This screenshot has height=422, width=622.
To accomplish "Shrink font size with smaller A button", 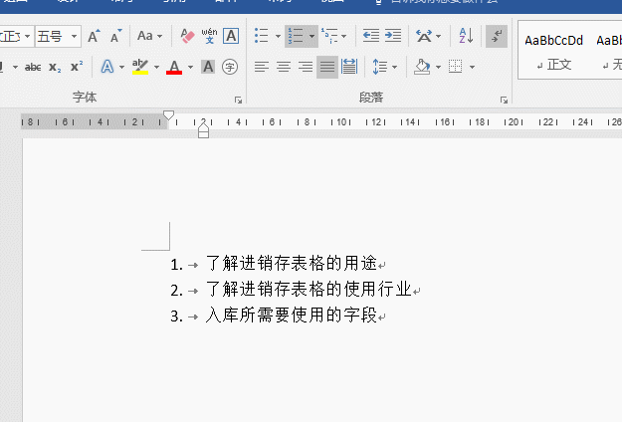I will [115, 36].
